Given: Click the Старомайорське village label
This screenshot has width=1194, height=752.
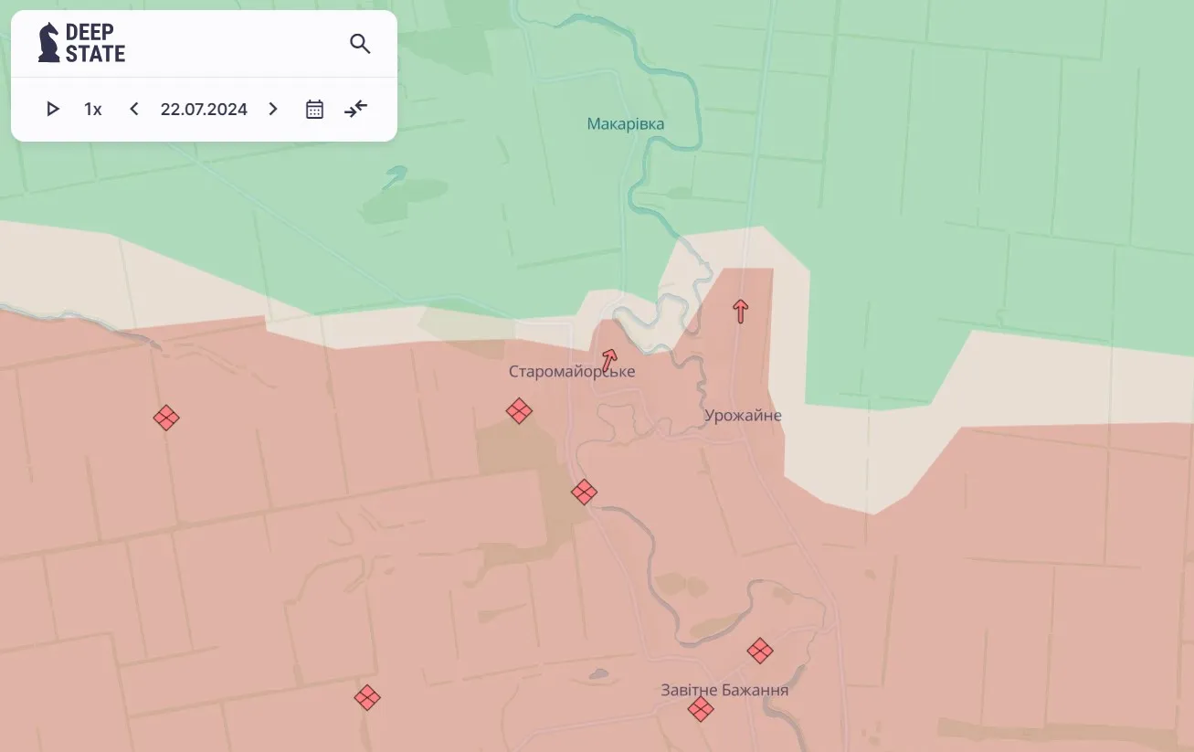Looking at the screenshot, I should pos(572,372).
